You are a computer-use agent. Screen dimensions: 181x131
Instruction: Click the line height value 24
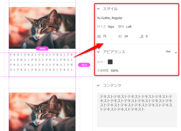(x=126, y=36)
